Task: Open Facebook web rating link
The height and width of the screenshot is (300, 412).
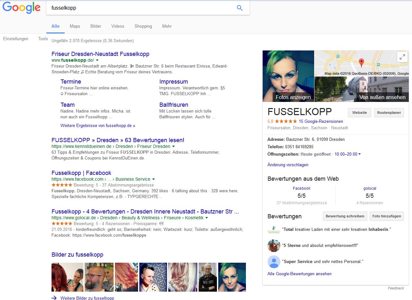Action: tap(302, 188)
